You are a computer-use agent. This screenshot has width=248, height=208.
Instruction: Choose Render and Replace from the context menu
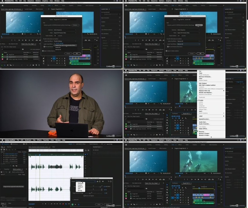[206, 93]
